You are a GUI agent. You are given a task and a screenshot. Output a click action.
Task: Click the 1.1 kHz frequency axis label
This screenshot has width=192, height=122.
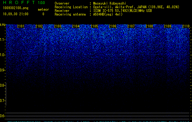pyautogui.click(x=3, y=40)
